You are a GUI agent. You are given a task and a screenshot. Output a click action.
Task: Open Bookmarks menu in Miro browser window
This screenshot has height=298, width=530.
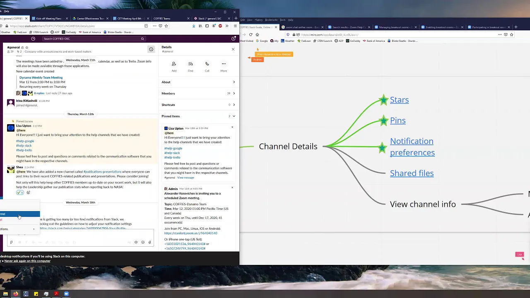click(271, 20)
